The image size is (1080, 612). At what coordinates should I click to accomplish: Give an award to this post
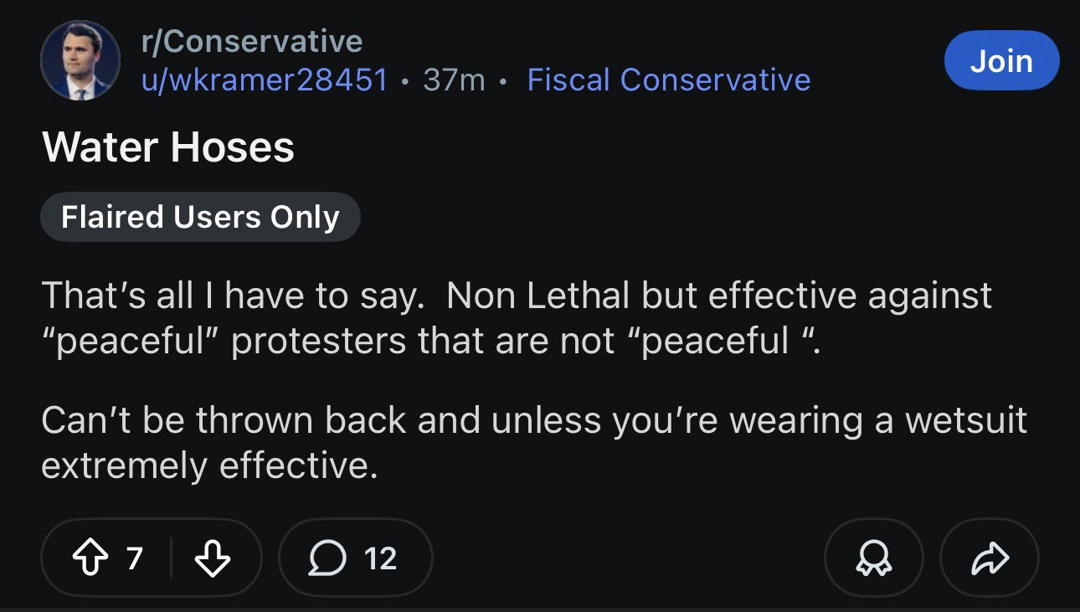pyautogui.click(x=872, y=558)
